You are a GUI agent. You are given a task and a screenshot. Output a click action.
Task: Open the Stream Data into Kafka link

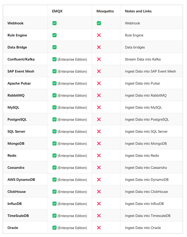pyautogui.click(x=143, y=59)
